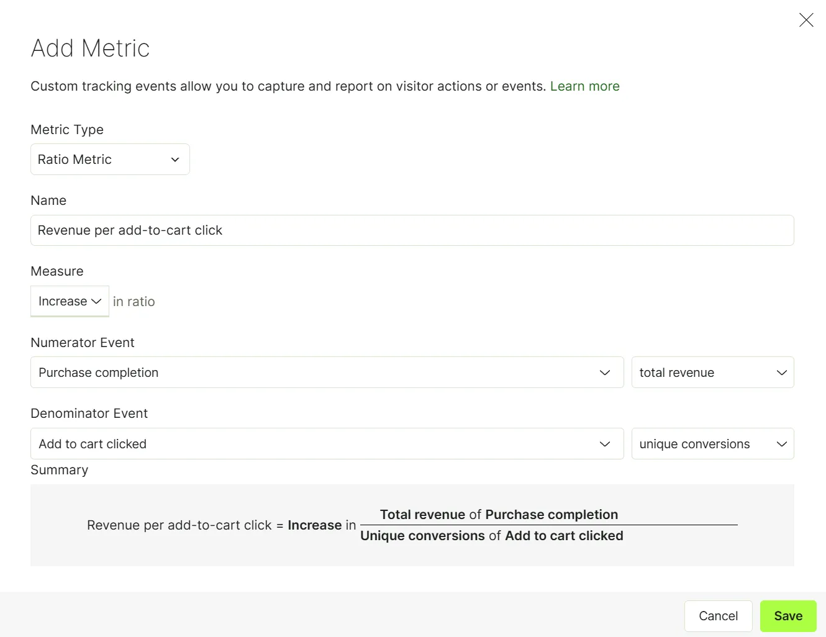Click the Name input field
This screenshot has width=826, height=637.
point(412,230)
